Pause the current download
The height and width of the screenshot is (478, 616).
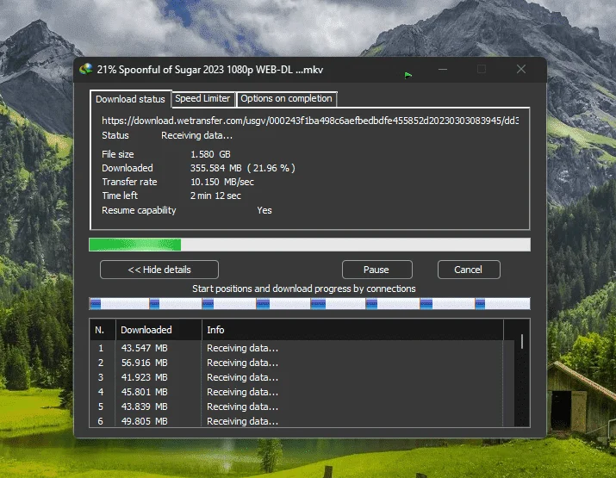click(x=376, y=270)
